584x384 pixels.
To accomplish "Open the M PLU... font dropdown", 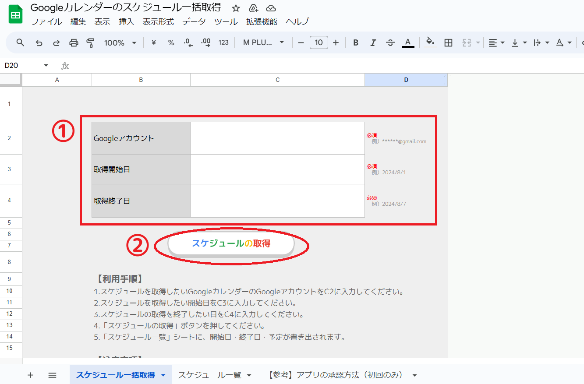I will [x=264, y=42].
